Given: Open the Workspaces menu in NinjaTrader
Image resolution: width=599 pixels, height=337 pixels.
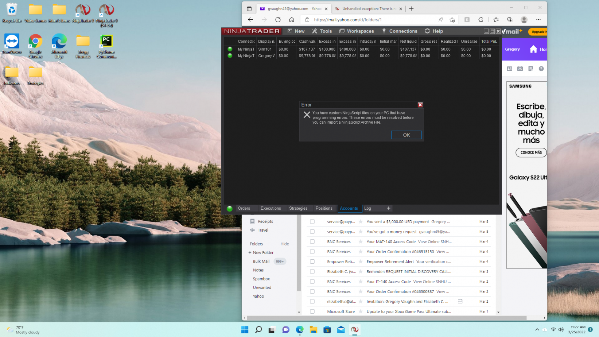Looking at the screenshot, I should click(x=357, y=31).
